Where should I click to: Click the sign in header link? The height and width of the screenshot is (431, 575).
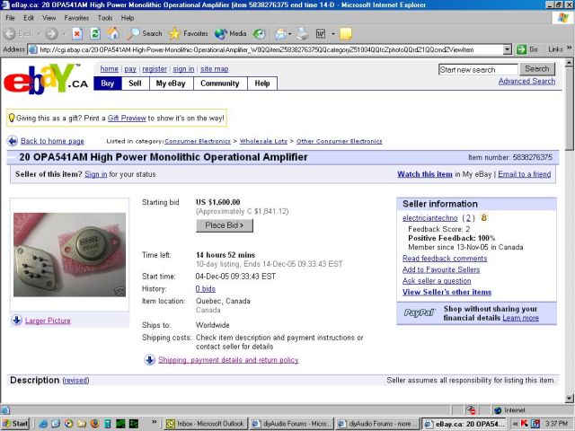pos(183,69)
